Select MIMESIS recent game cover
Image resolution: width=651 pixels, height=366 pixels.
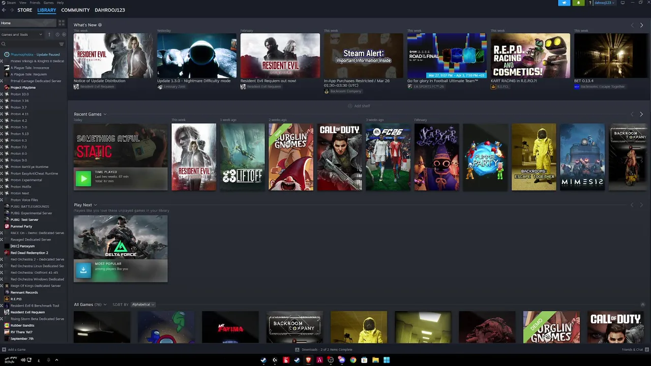pyautogui.click(x=582, y=157)
